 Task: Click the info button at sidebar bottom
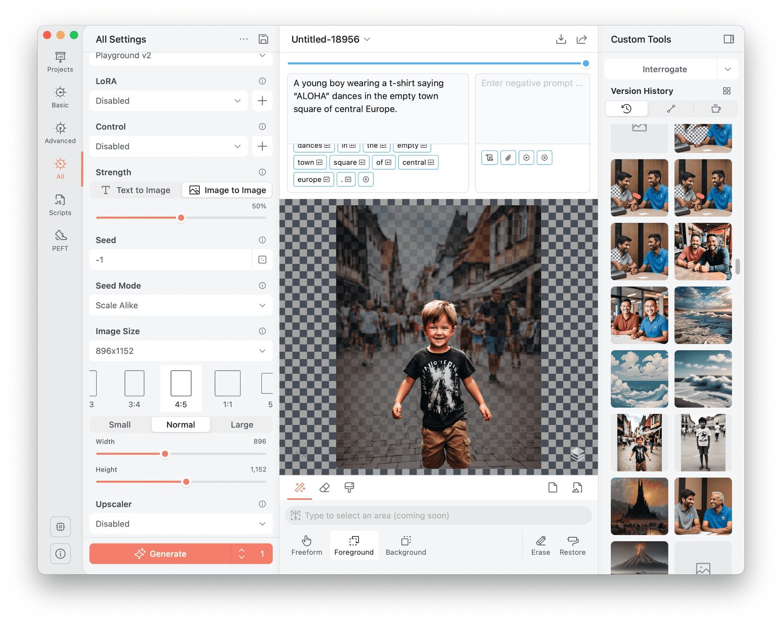60,553
